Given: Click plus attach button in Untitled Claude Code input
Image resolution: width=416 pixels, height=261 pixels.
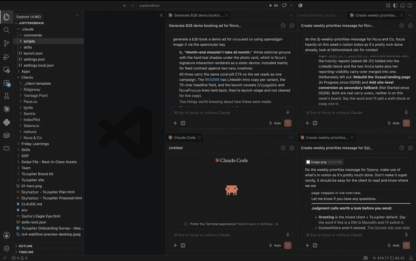Looking at the screenshot, I should [175, 245].
